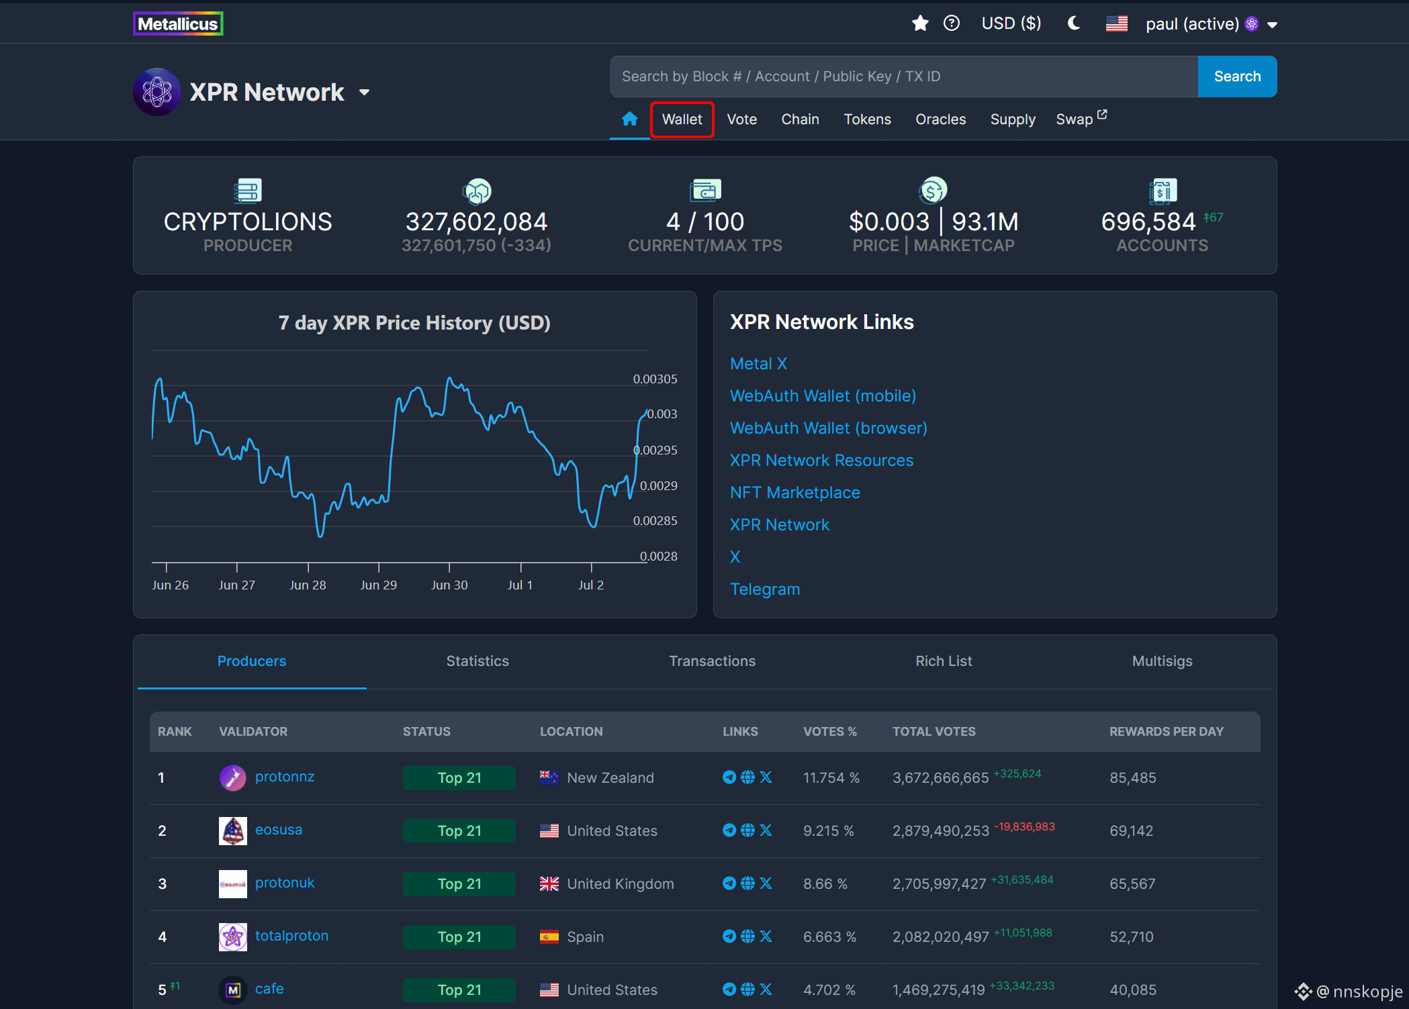Click the block search input field
Image resolution: width=1409 pixels, height=1009 pixels.
point(903,77)
